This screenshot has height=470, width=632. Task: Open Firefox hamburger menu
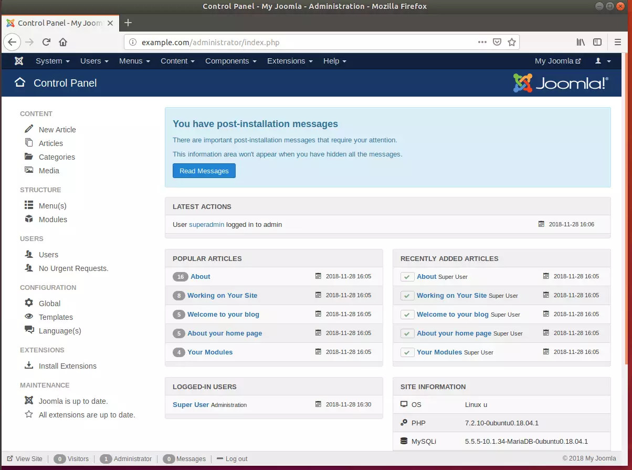coord(618,42)
